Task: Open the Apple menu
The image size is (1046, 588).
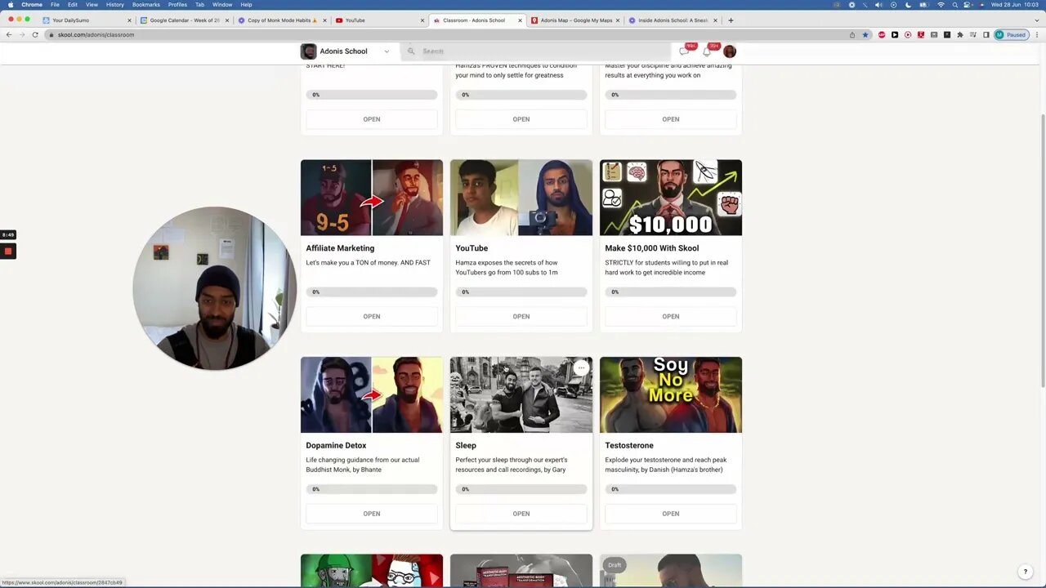Action: coord(10,5)
